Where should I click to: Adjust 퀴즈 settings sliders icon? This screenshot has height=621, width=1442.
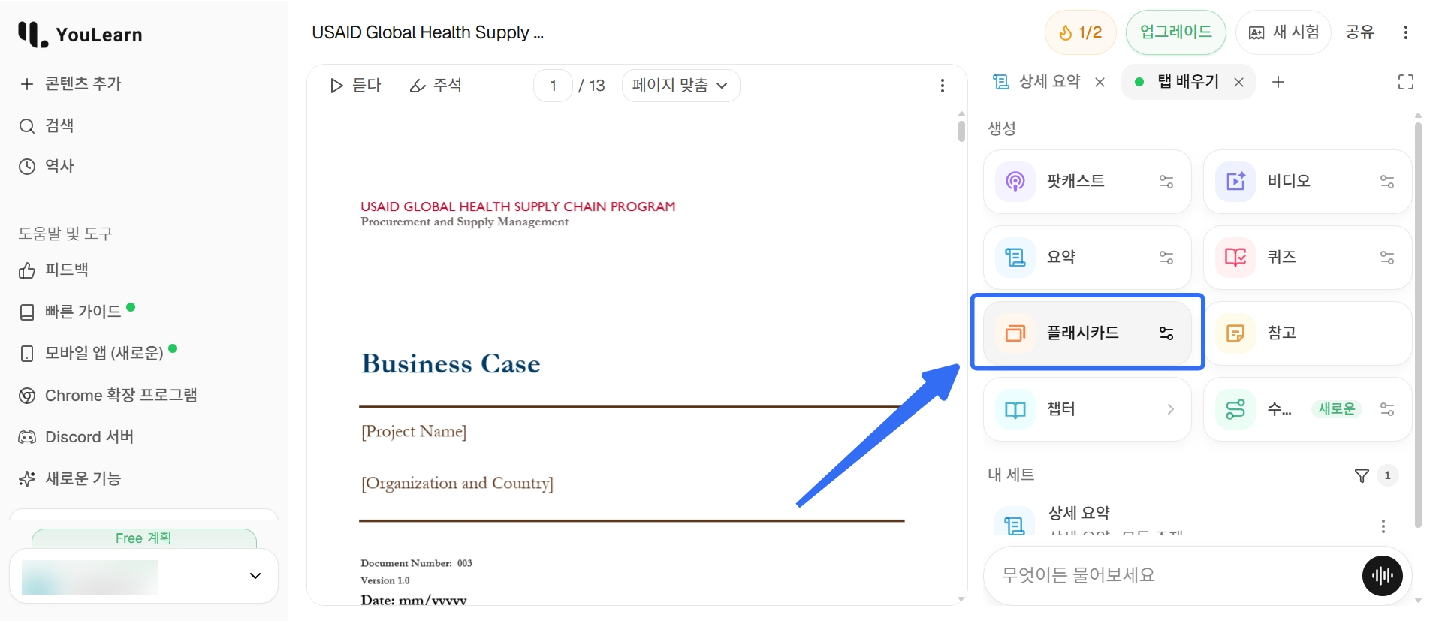(x=1387, y=258)
